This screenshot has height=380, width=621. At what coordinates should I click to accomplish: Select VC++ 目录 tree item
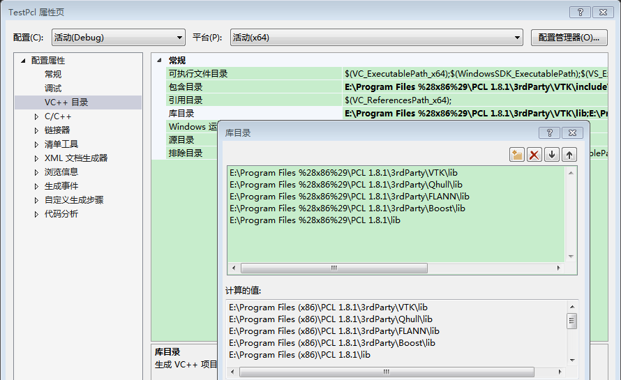pyautogui.click(x=66, y=102)
